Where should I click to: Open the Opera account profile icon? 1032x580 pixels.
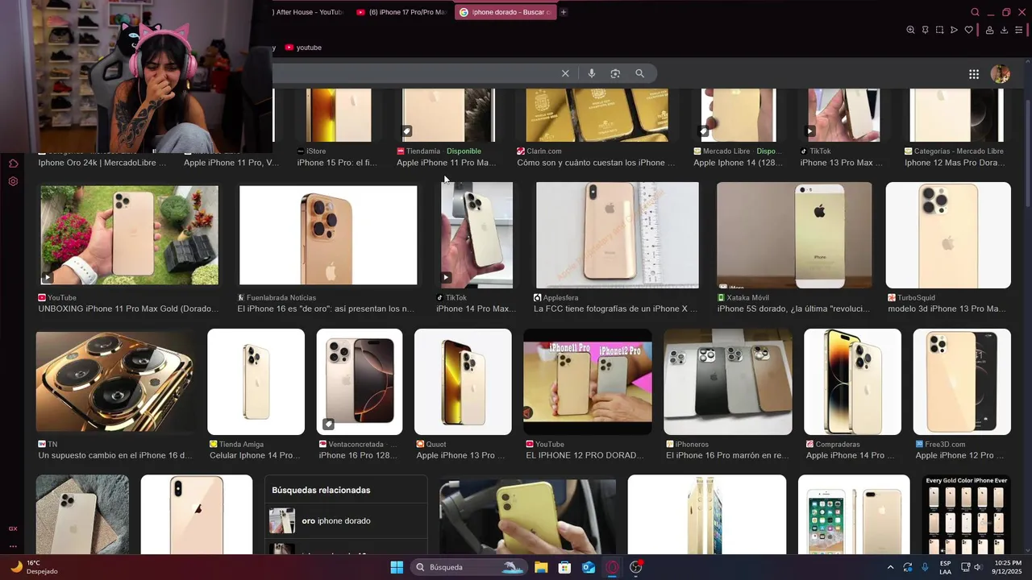pyautogui.click(x=989, y=30)
